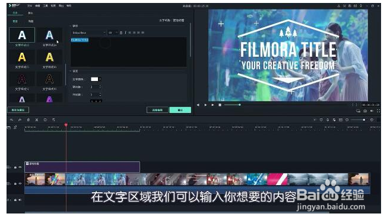
Task: Open preview display settings icon
Action: pos(358,111)
